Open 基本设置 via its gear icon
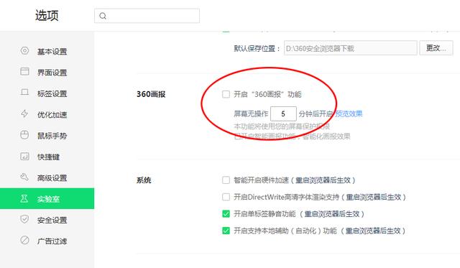This screenshot has height=268, width=460. 24,51
